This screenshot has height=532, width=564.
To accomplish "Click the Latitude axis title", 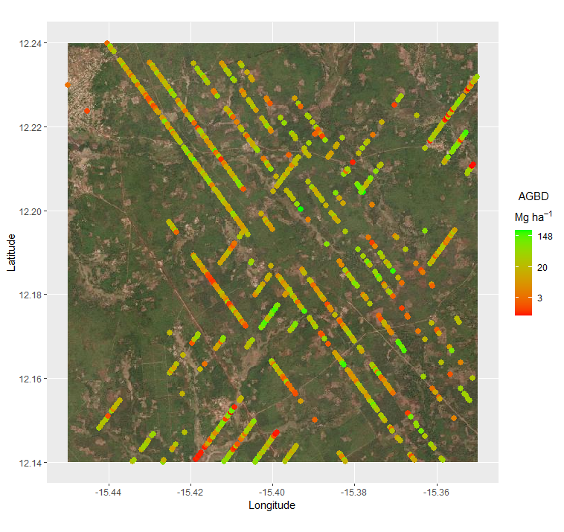I will 13,252.
